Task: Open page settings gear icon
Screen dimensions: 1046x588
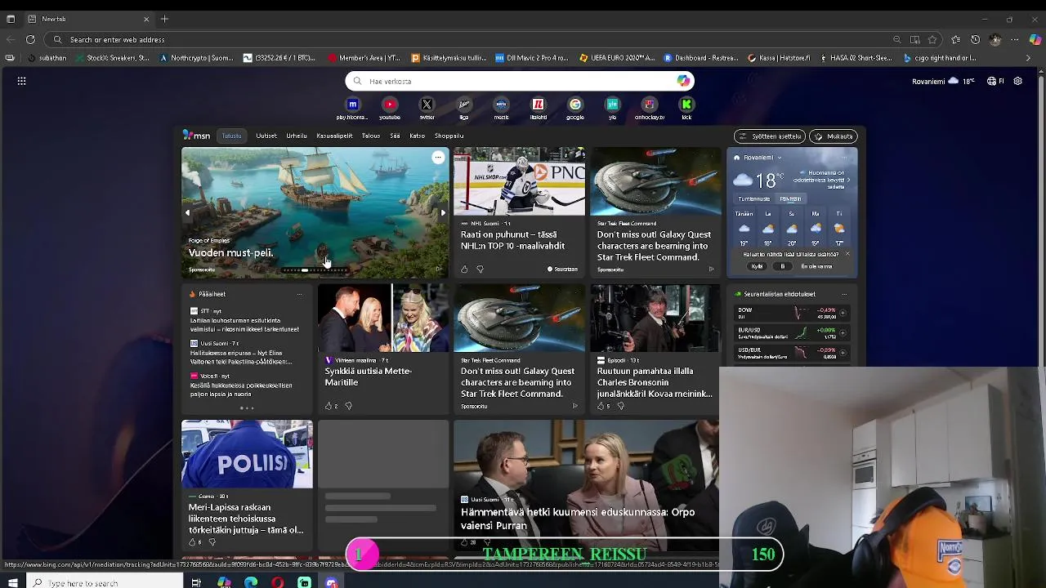Action: (1017, 81)
